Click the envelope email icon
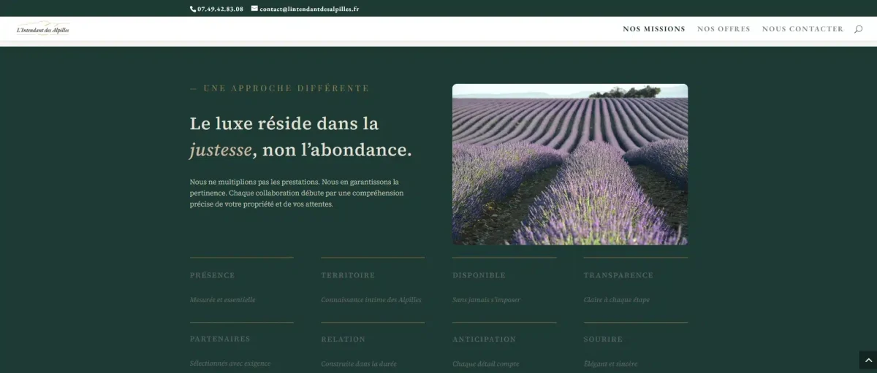This screenshot has width=877, height=373. coord(254,9)
